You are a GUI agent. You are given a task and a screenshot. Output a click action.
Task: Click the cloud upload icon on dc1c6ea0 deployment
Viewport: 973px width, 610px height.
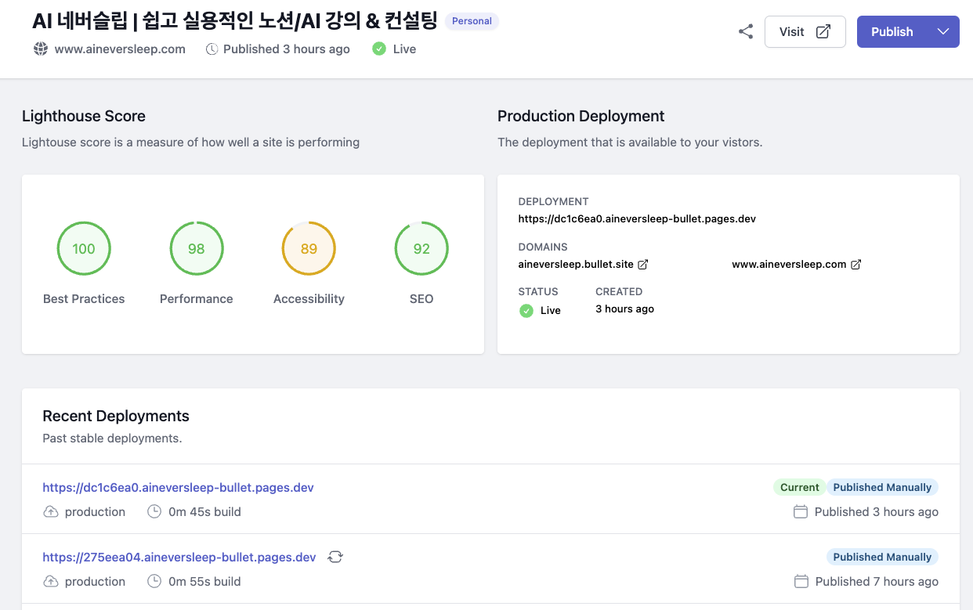coord(51,512)
